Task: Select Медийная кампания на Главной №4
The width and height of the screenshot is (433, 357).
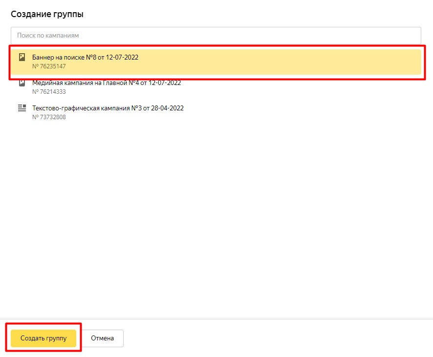Action: click(216, 87)
